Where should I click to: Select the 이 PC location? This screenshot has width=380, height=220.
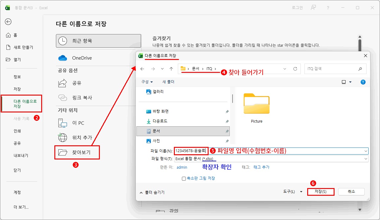(78, 123)
